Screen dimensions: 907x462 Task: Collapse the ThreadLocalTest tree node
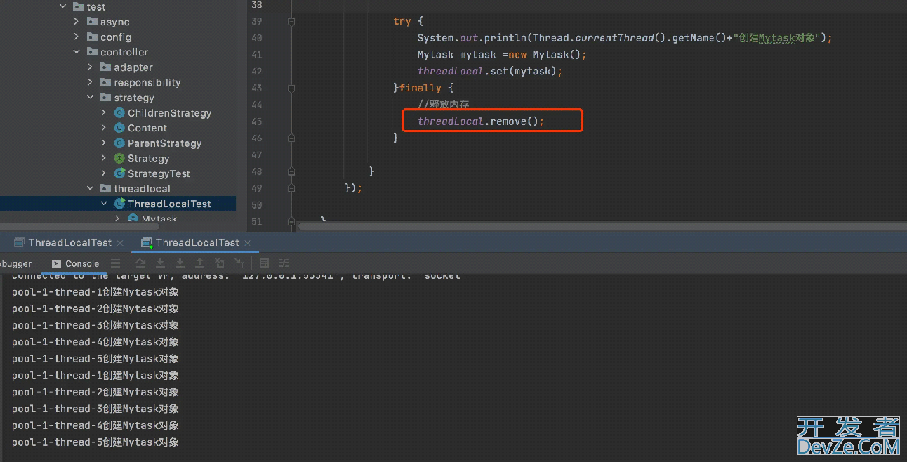pyautogui.click(x=104, y=204)
